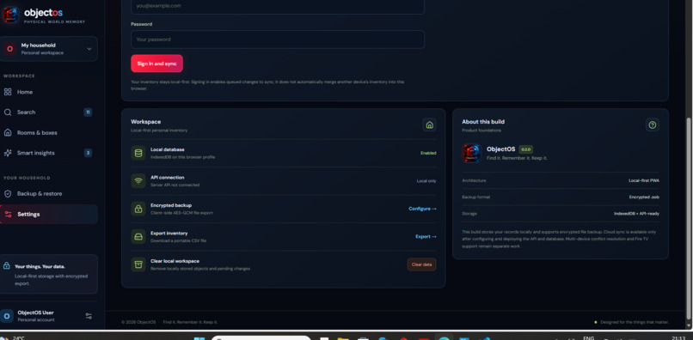Click the About this build heading
This screenshot has height=340, width=693.
tap(483, 122)
